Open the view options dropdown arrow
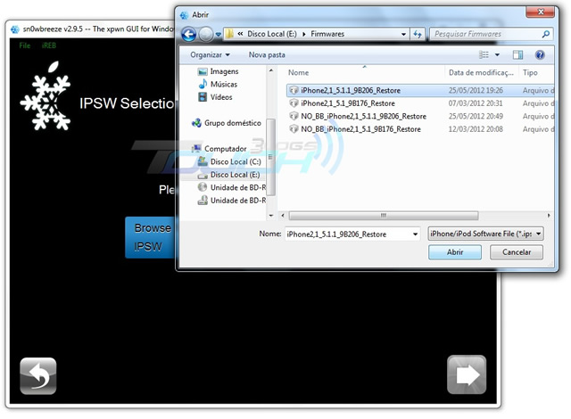The height and width of the screenshot is (419, 571). click(497, 55)
